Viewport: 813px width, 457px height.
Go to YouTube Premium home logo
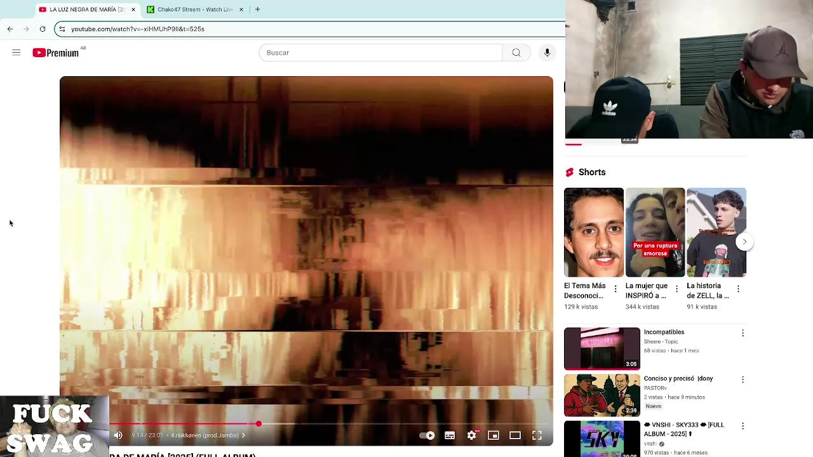[56, 53]
